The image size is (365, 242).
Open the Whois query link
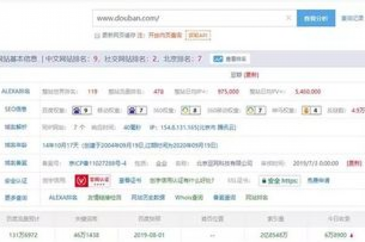click(189, 197)
